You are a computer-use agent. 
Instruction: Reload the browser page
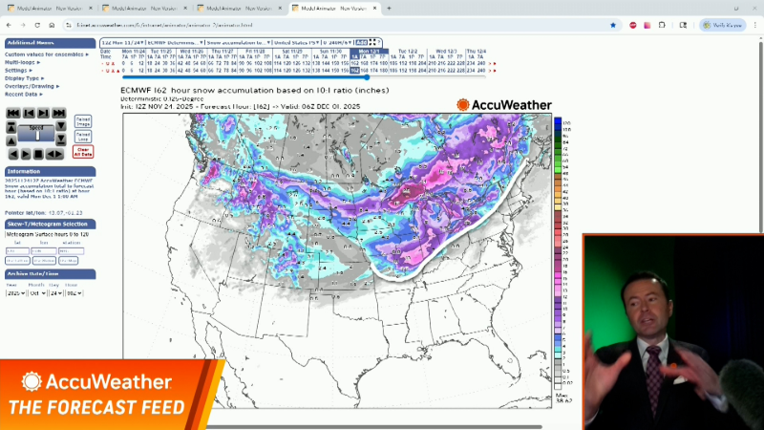[x=39, y=25]
